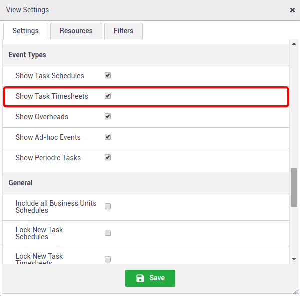Close the View Settings dialog
This screenshot has width=300, height=296.
(x=292, y=10)
